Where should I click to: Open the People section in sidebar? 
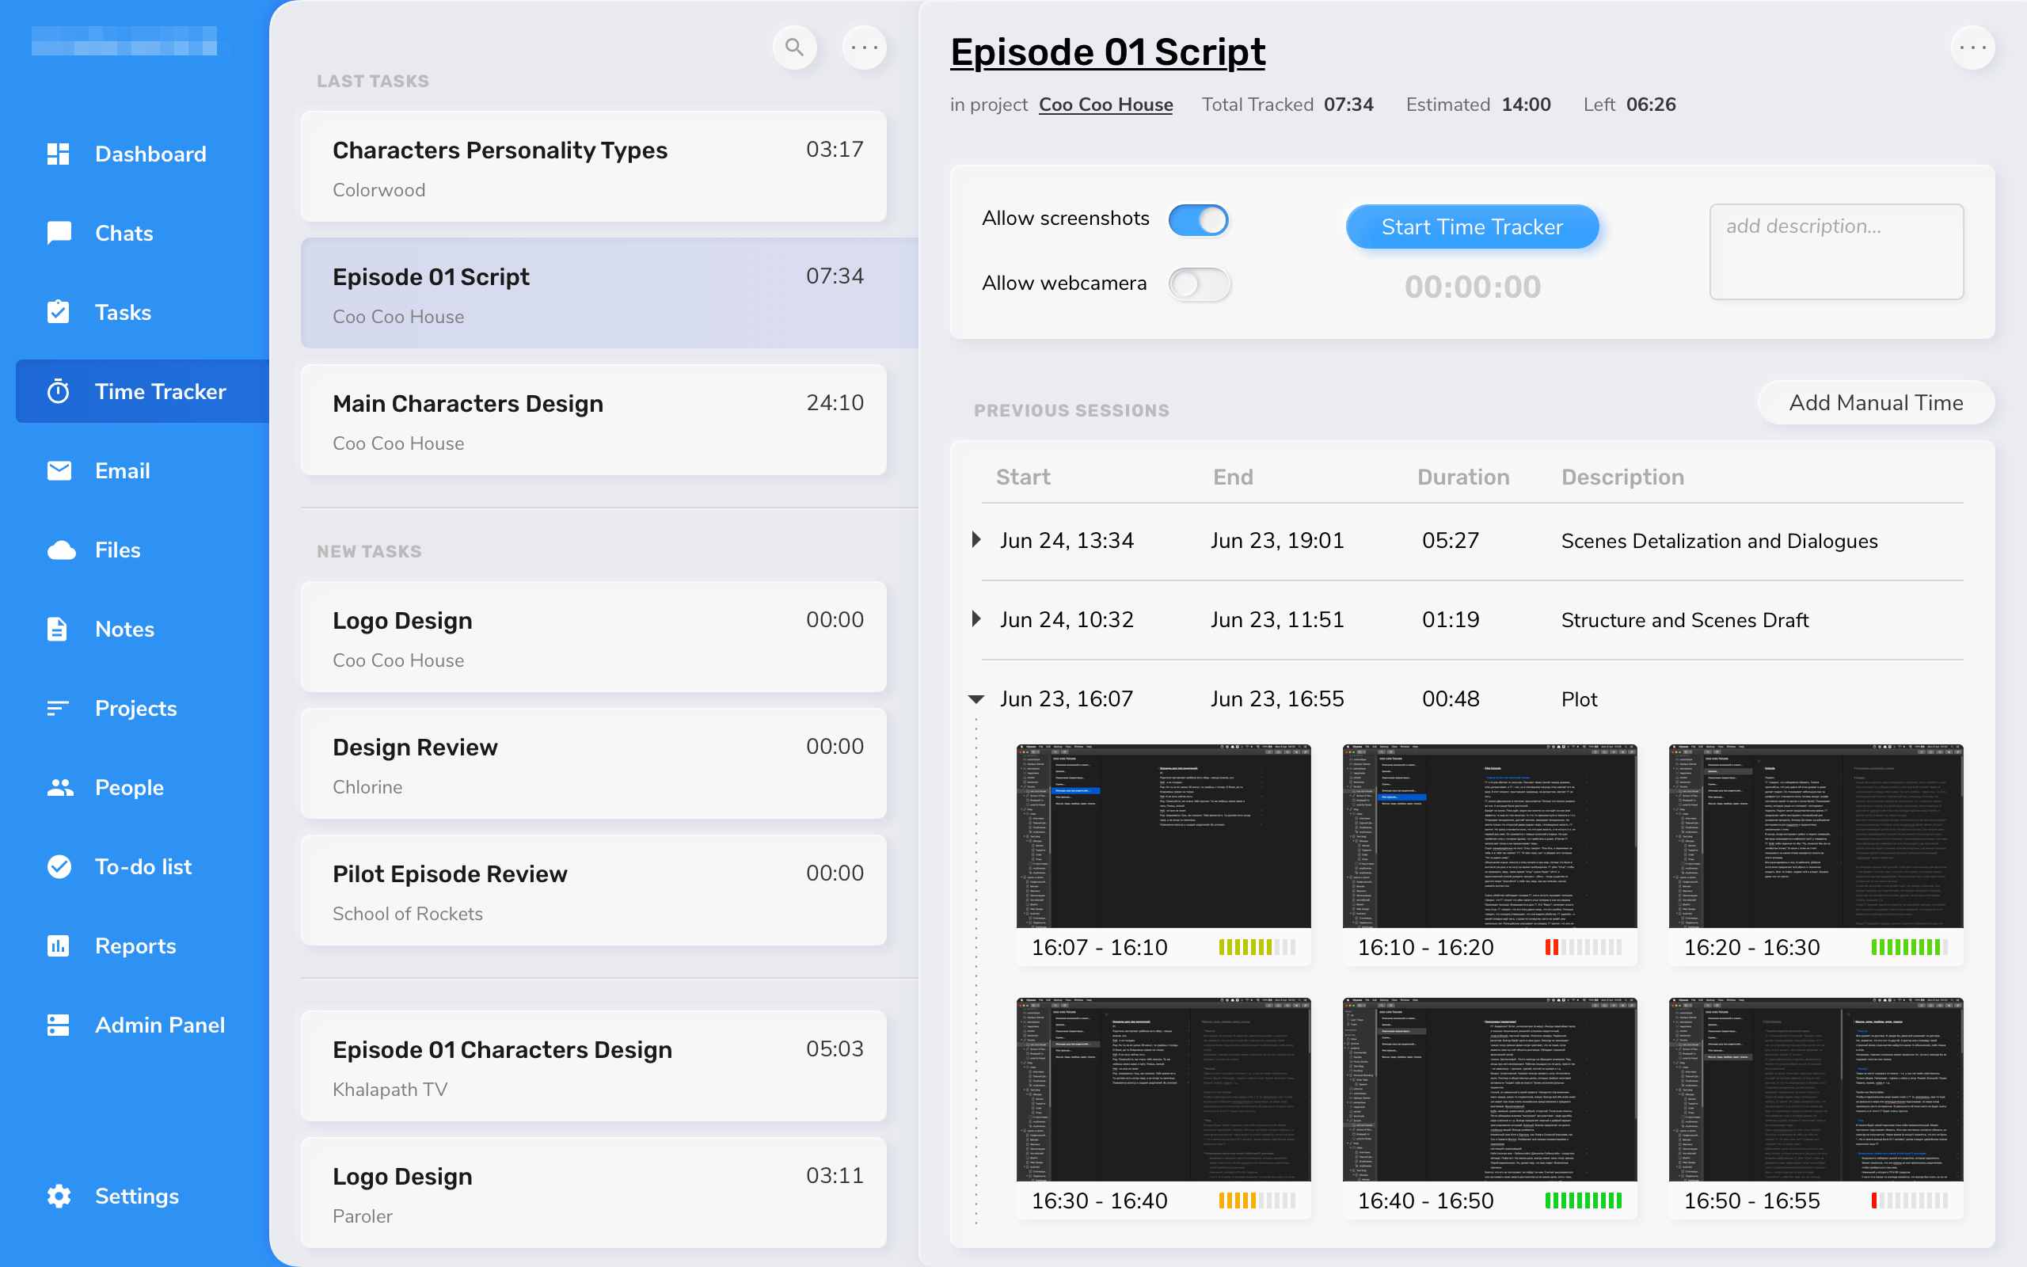point(129,788)
